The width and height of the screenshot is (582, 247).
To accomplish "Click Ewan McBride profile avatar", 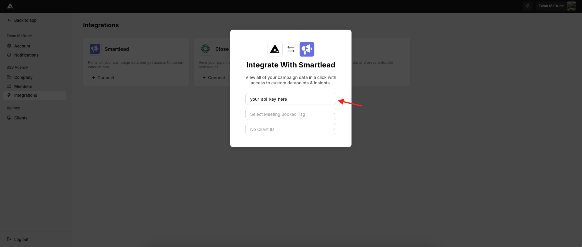I will [571, 6].
